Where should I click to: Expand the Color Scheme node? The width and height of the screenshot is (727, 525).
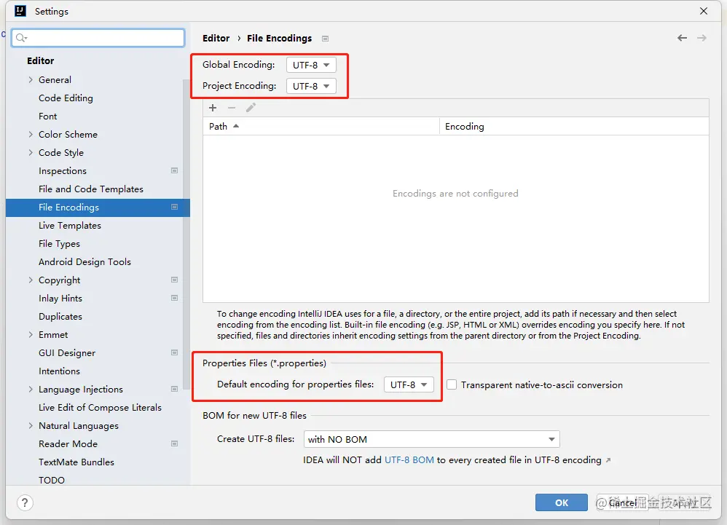(x=31, y=135)
